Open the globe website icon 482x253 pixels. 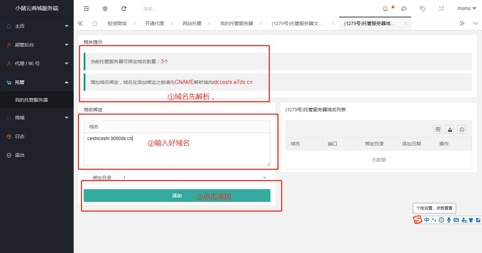point(105,9)
